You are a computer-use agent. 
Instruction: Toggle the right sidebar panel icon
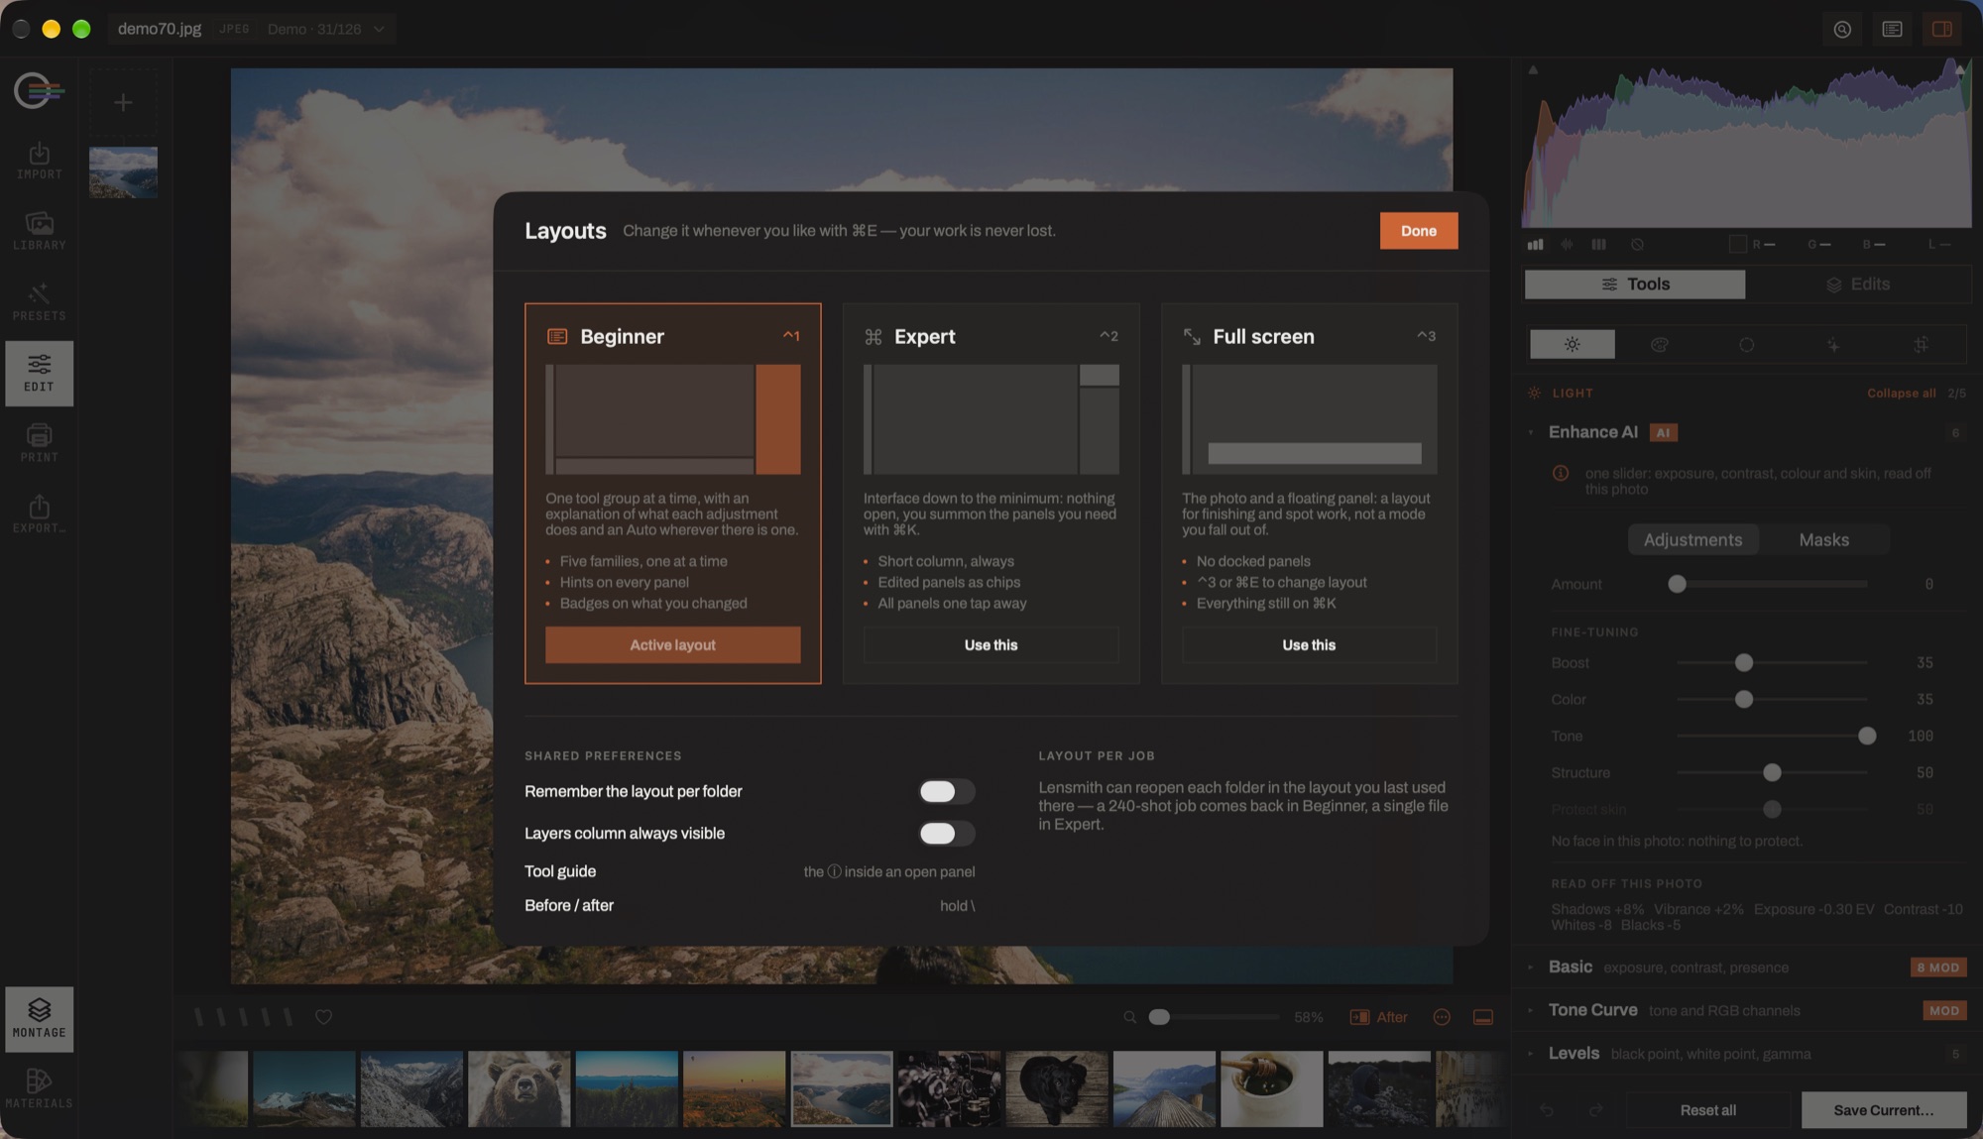point(1942,29)
